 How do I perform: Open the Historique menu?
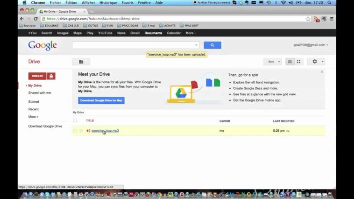click(108, 3)
